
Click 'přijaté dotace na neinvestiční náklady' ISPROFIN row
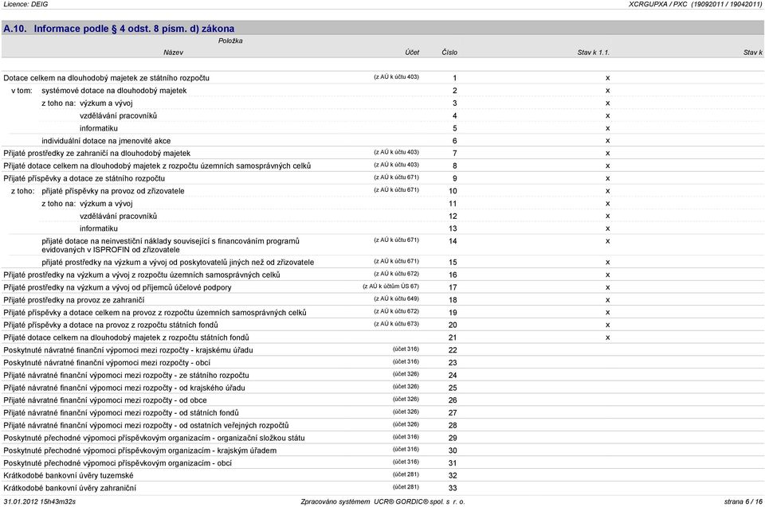click(x=171, y=246)
